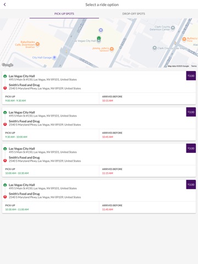Select $3.00 price for 10:00 AM ride
This screenshot has height=264, width=198.
click(191, 148)
